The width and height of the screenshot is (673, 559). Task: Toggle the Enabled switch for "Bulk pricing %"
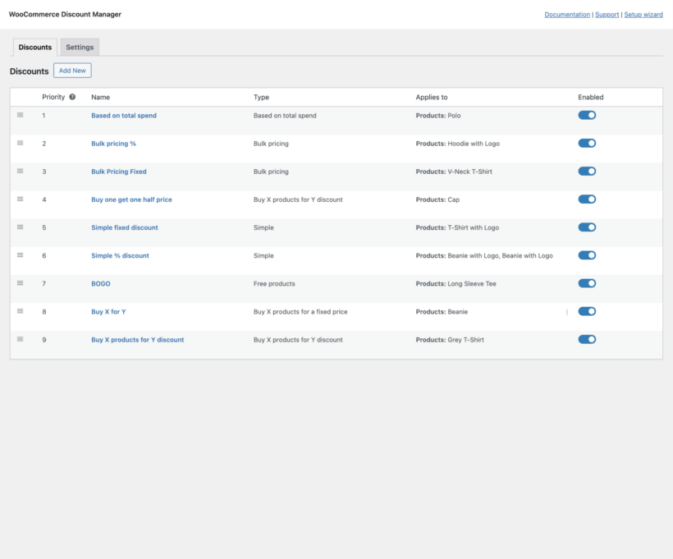point(587,143)
